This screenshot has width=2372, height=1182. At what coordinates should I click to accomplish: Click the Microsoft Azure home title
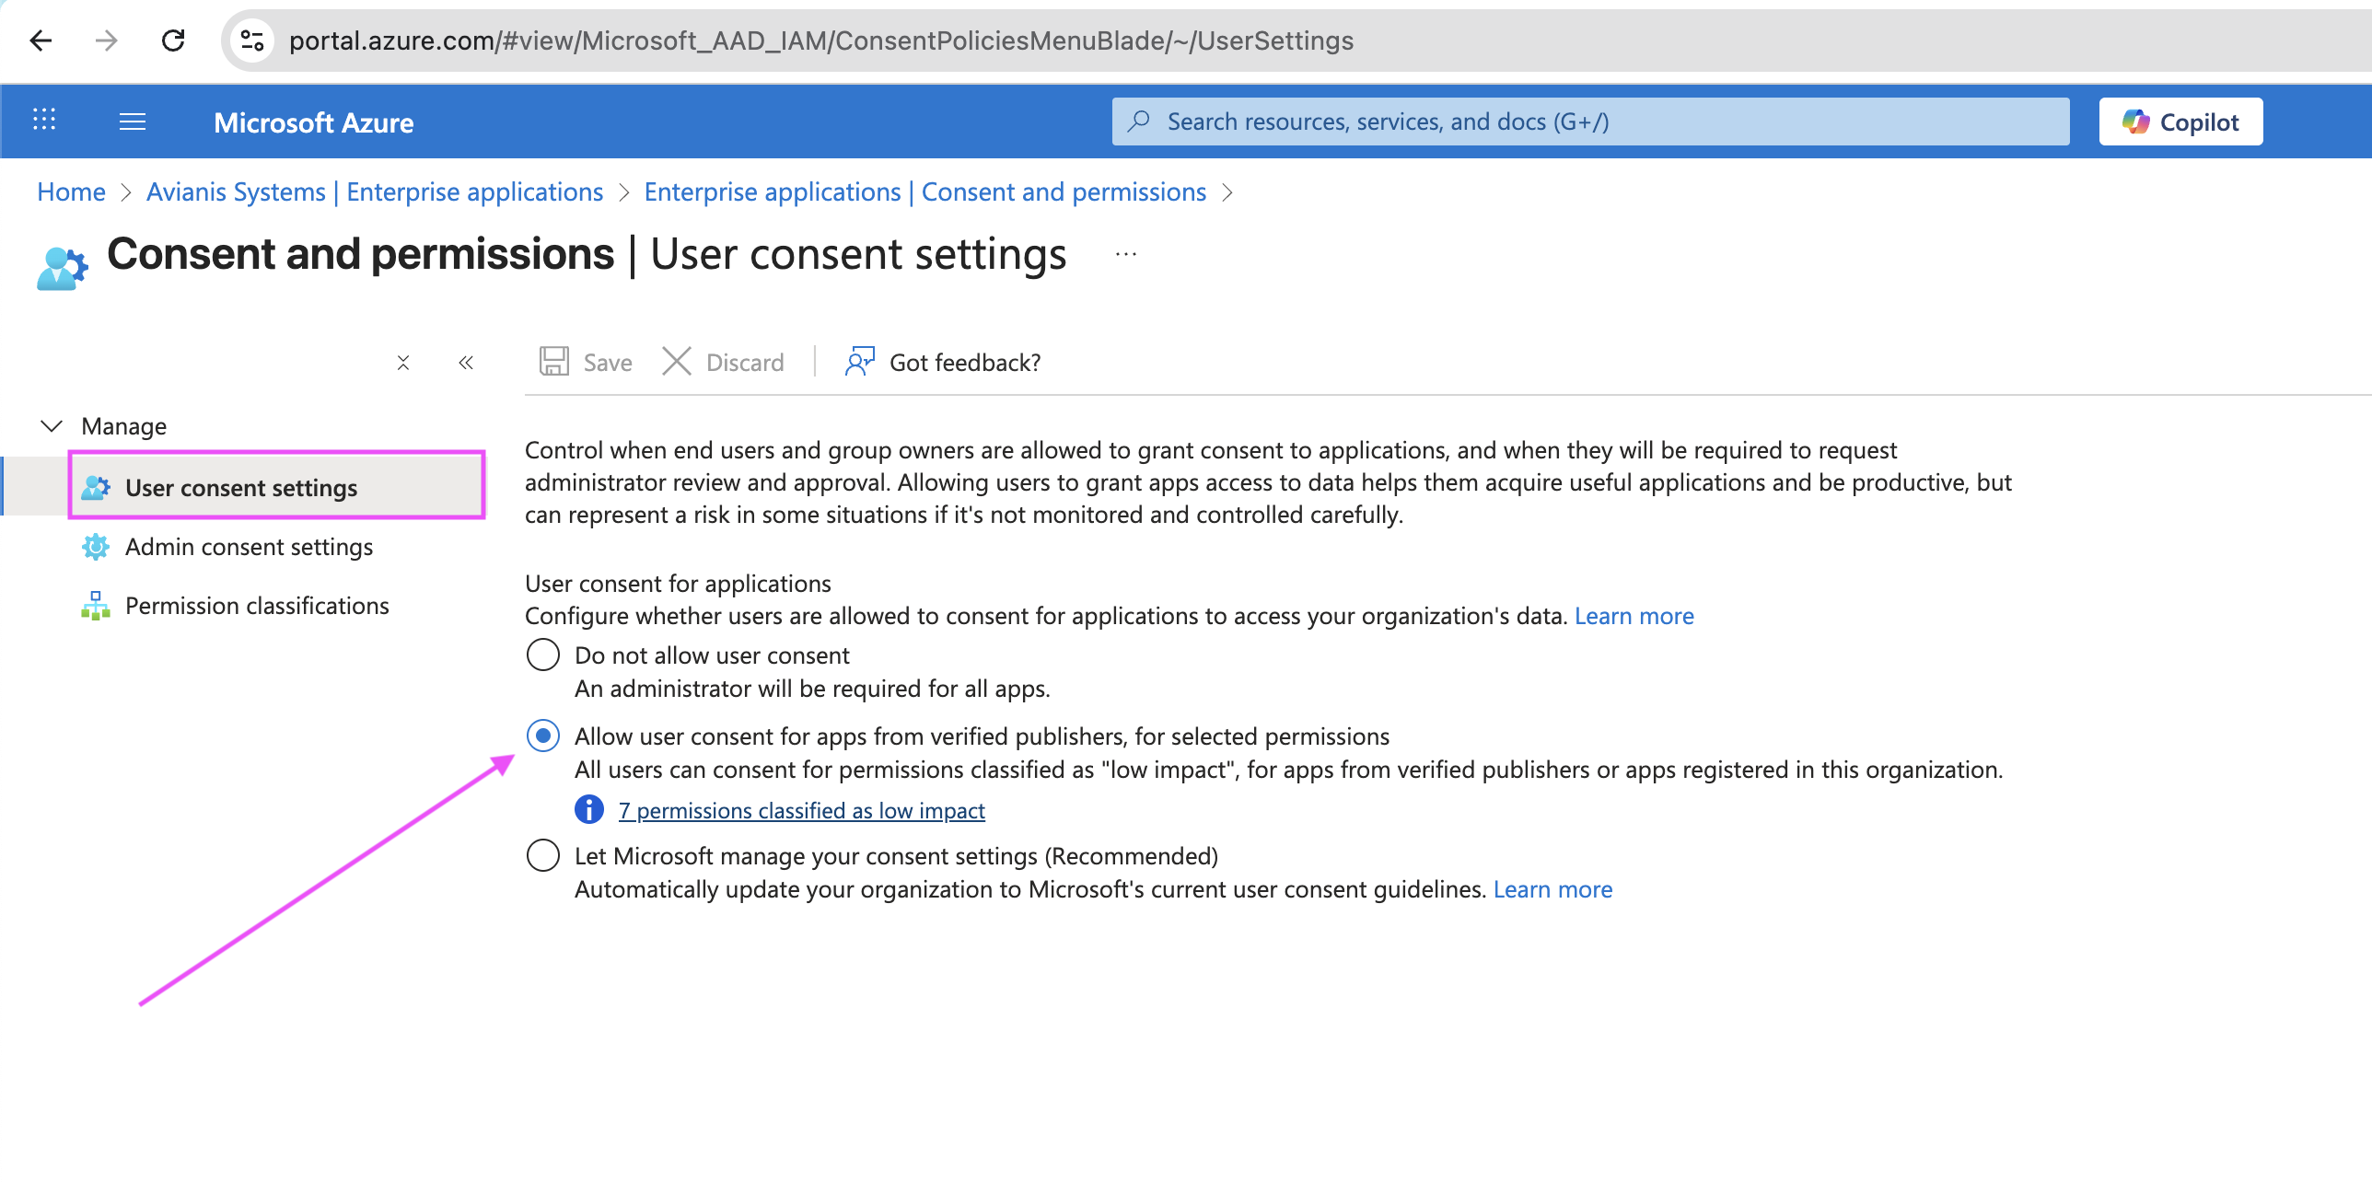coord(314,122)
